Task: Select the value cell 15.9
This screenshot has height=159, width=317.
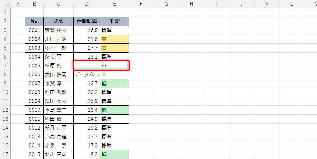Action: point(87,101)
